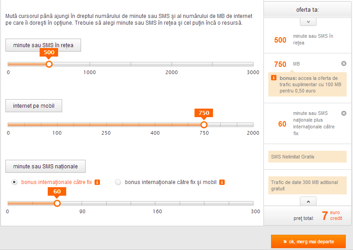Open the minute sau SMS în rețea tab
The image size is (353, 250).
[x=43, y=45]
